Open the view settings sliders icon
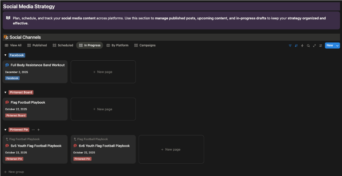 coord(320,45)
